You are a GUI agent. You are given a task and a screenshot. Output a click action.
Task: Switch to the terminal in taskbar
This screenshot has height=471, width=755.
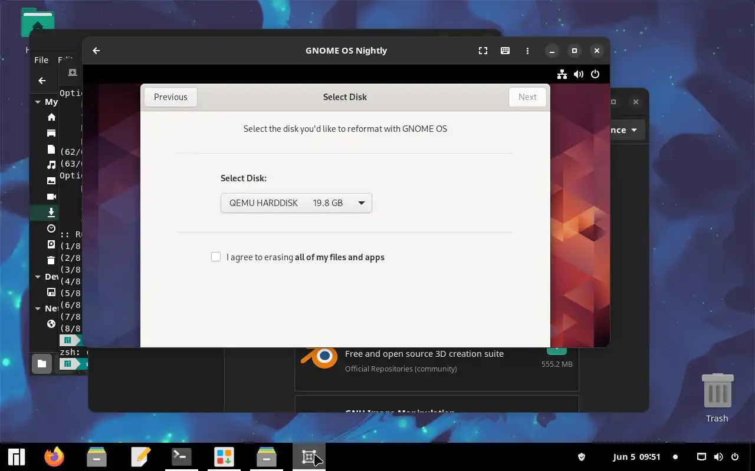[182, 457]
